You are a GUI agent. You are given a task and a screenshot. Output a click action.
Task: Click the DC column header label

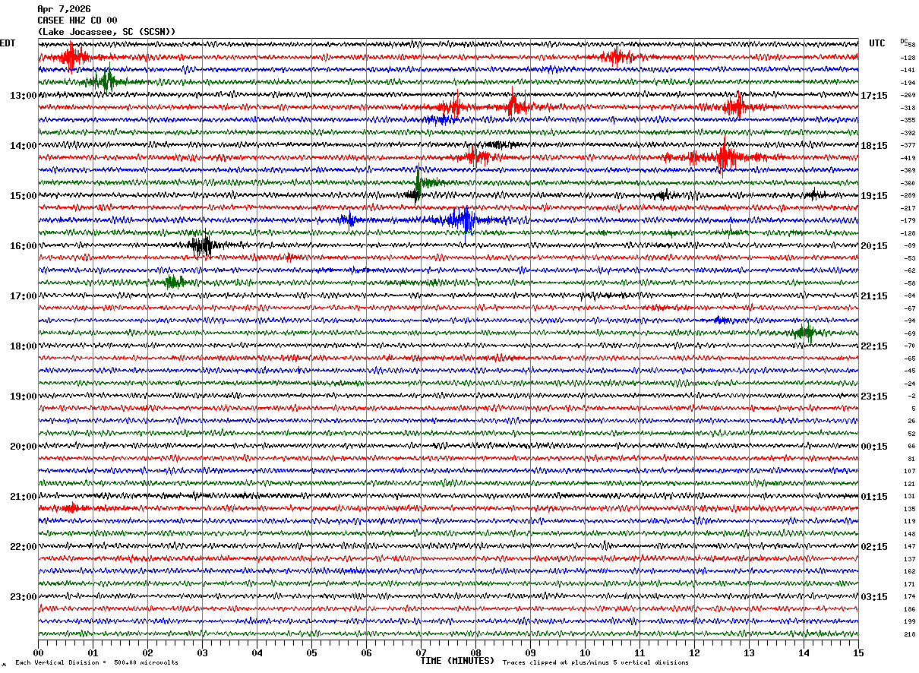coord(904,42)
